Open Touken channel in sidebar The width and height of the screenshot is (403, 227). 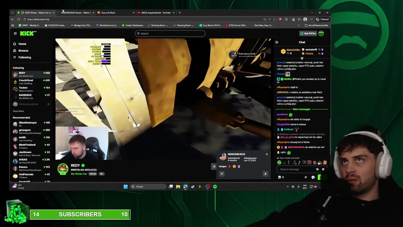click(31, 89)
